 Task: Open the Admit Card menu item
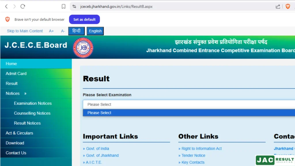click(36, 73)
